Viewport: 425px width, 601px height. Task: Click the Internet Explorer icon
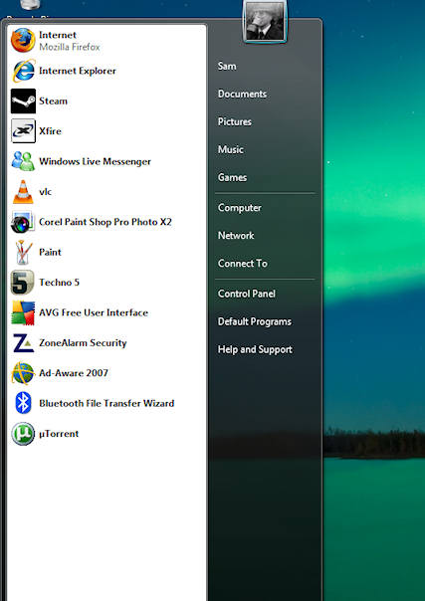pos(23,71)
